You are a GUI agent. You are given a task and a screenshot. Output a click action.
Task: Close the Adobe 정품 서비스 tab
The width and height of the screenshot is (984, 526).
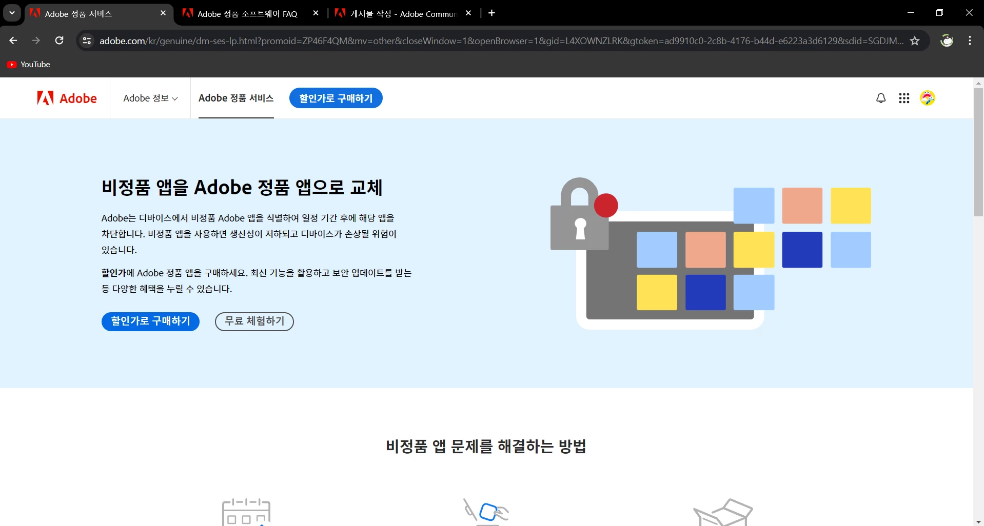pos(163,13)
